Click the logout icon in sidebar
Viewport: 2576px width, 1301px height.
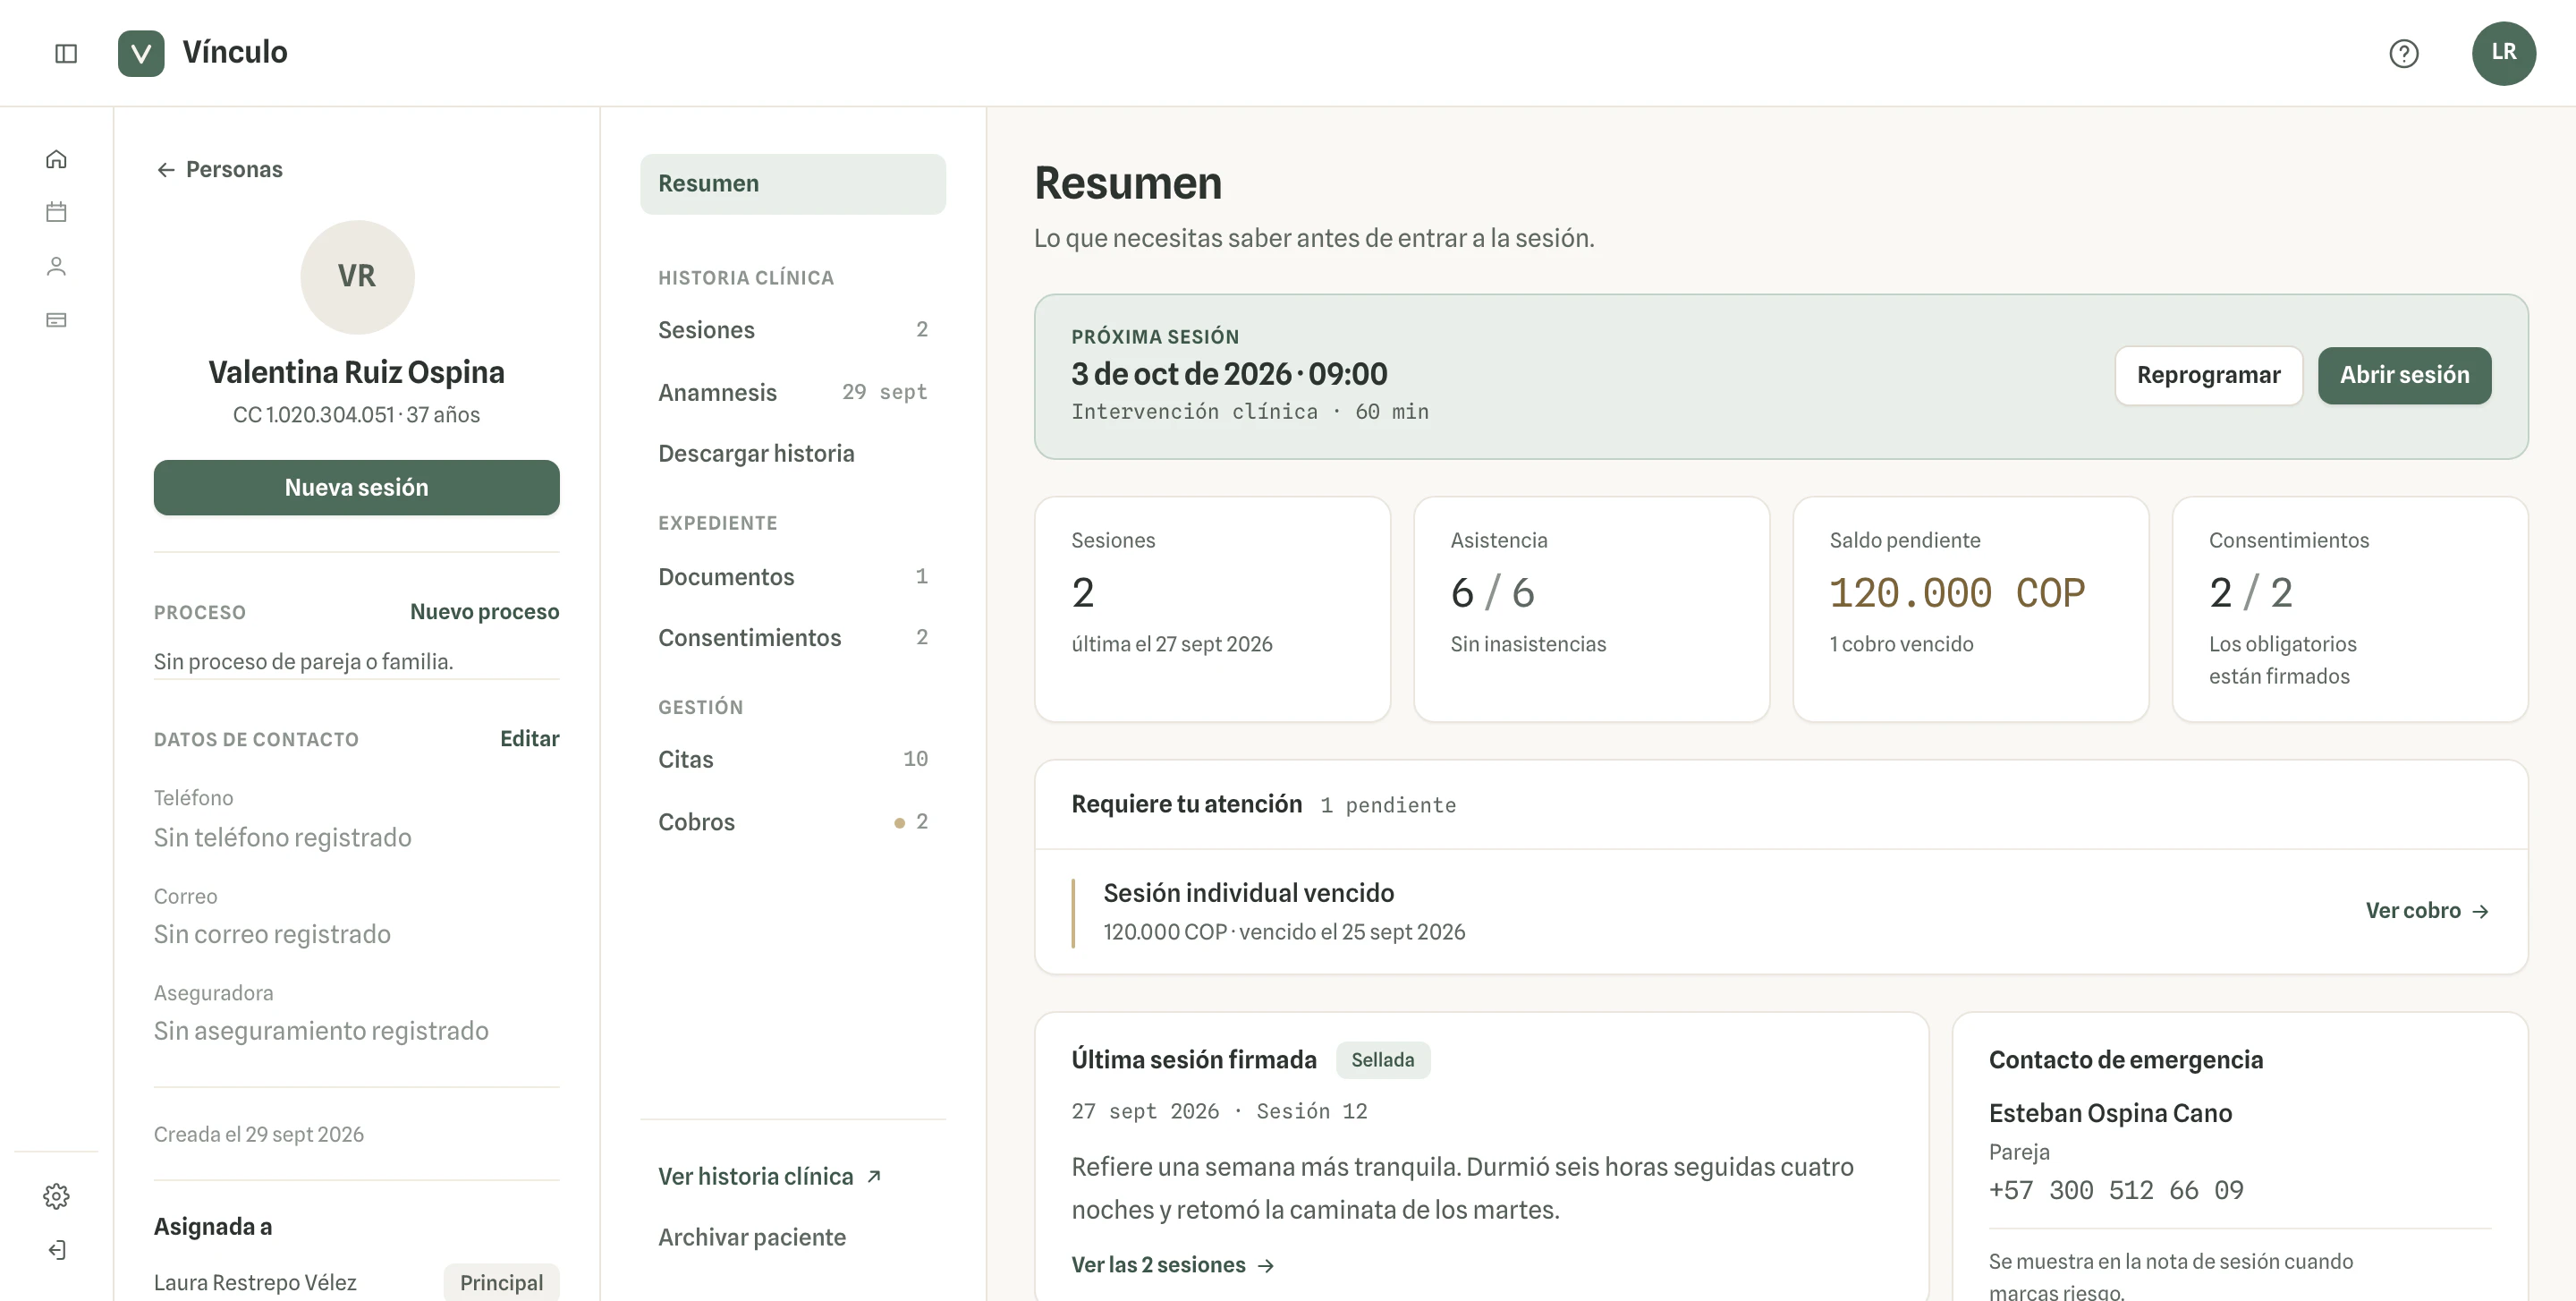[x=56, y=1250]
